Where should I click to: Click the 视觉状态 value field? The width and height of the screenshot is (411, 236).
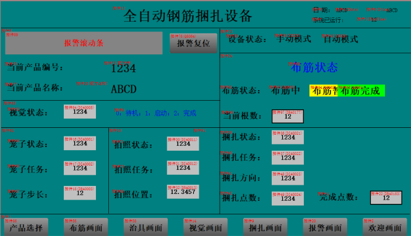(x=80, y=111)
